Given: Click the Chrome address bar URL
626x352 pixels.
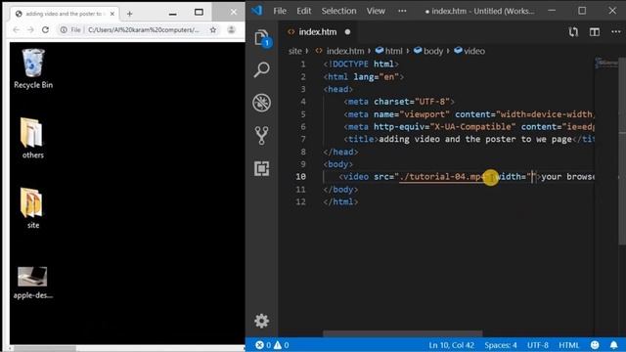Looking at the screenshot, I should click(x=144, y=30).
